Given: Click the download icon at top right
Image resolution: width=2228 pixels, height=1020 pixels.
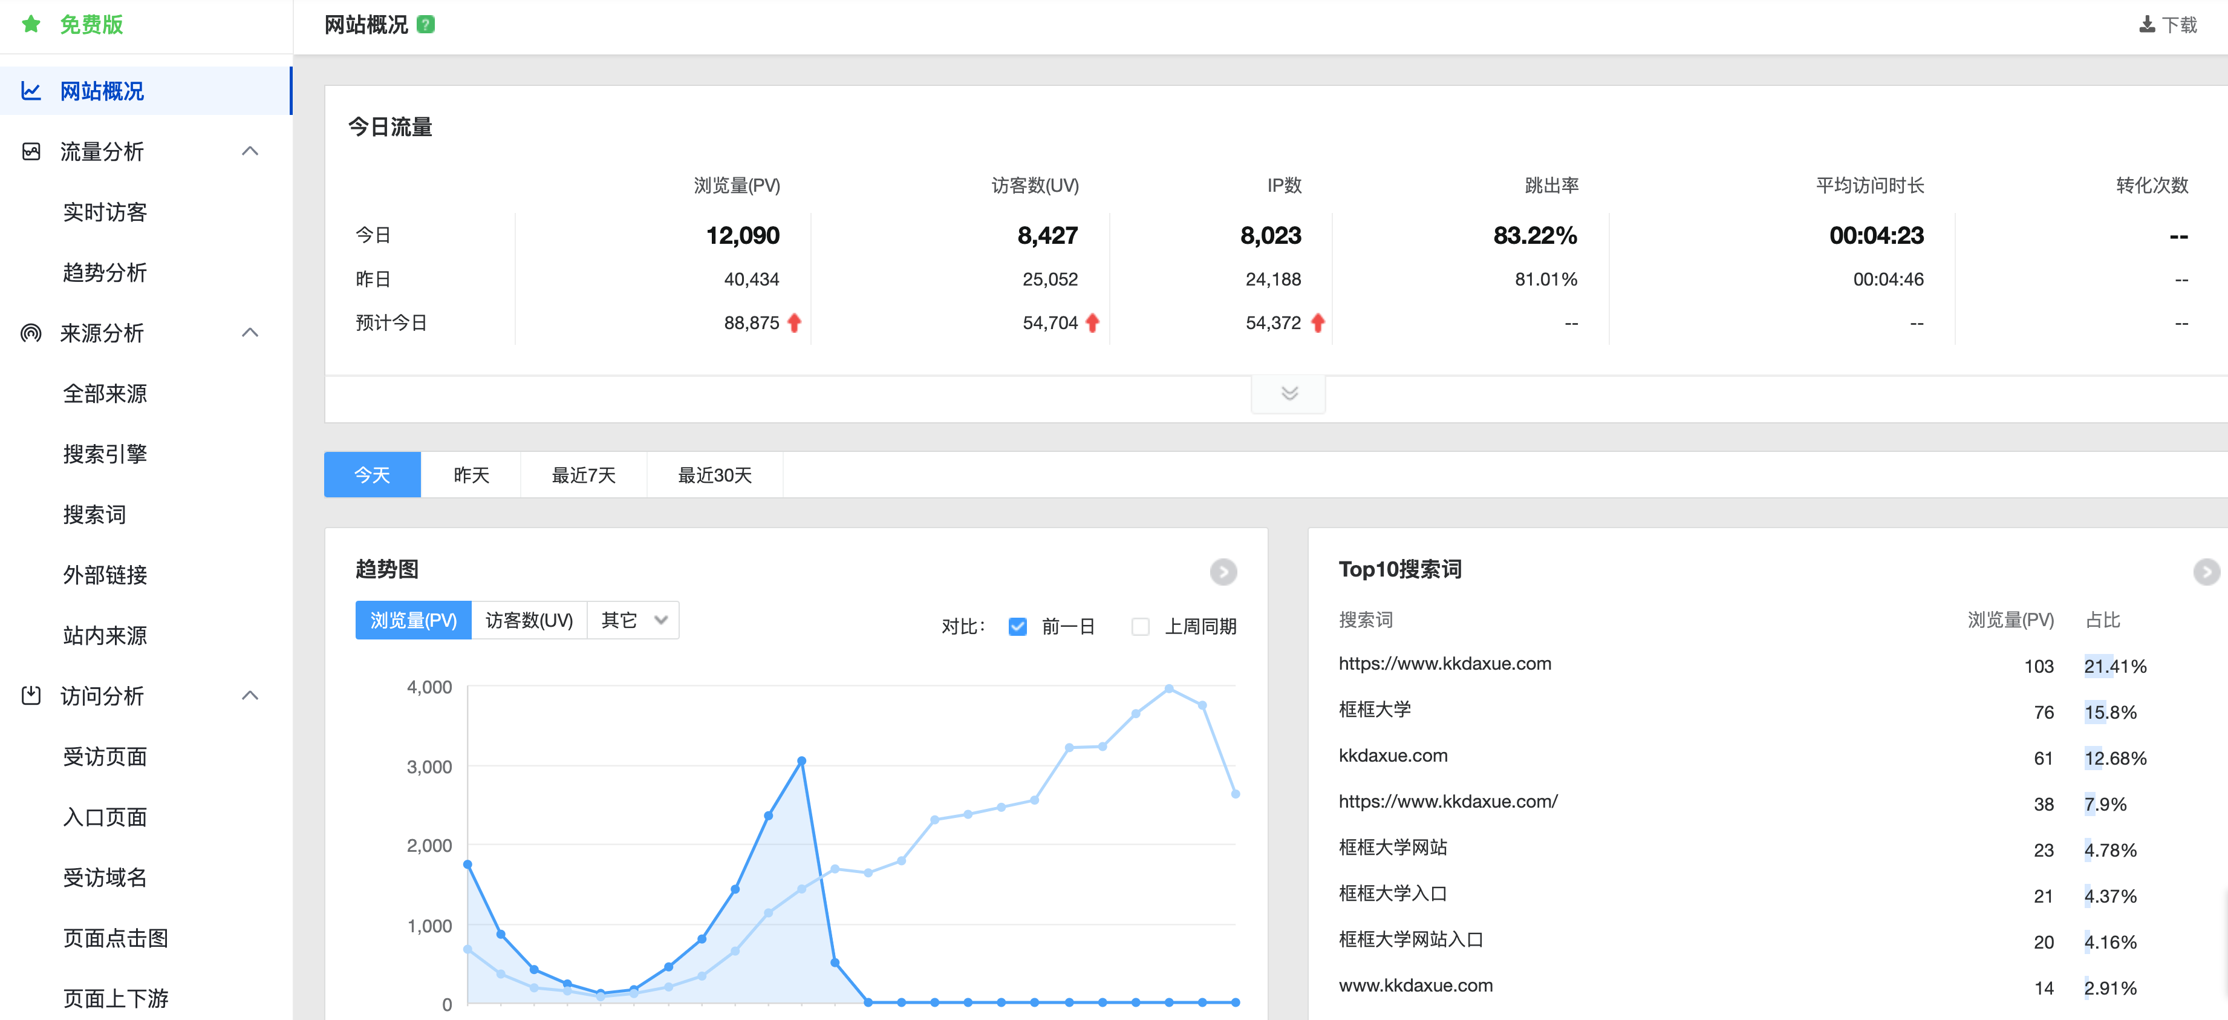Looking at the screenshot, I should 2147,24.
